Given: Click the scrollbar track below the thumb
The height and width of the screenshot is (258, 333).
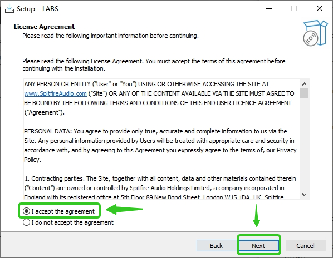Looking at the screenshot, I should click(x=305, y=144).
